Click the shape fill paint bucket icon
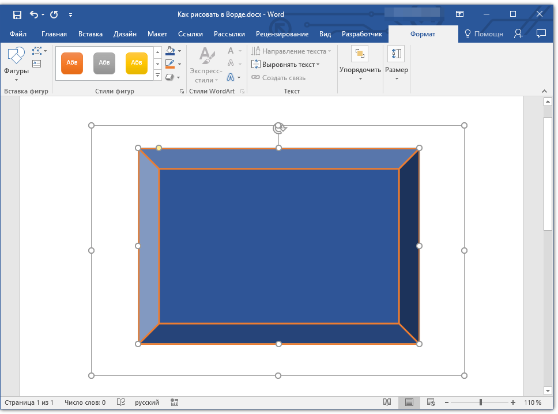This screenshot has width=558, height=414. pyautogui.click(x=169, y=52)
